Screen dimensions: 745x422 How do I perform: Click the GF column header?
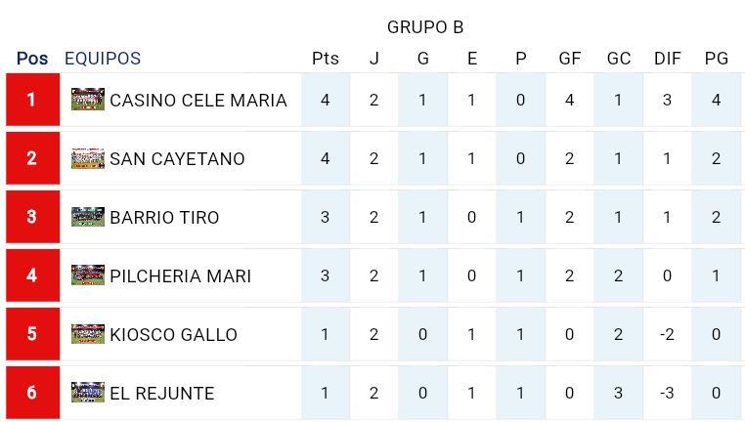tap(570, 59)
